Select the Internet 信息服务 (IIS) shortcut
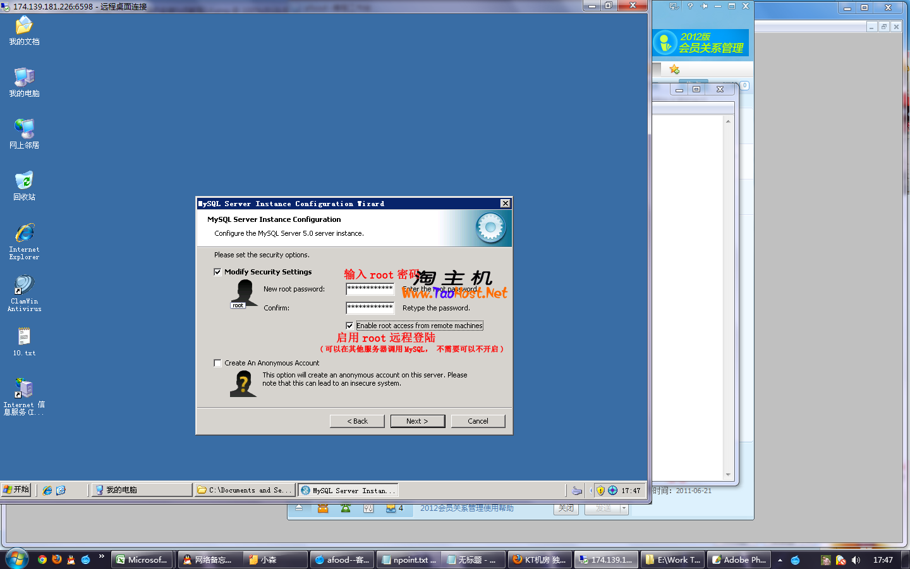This screenshot has height=569, width=910. coord(24,397)
